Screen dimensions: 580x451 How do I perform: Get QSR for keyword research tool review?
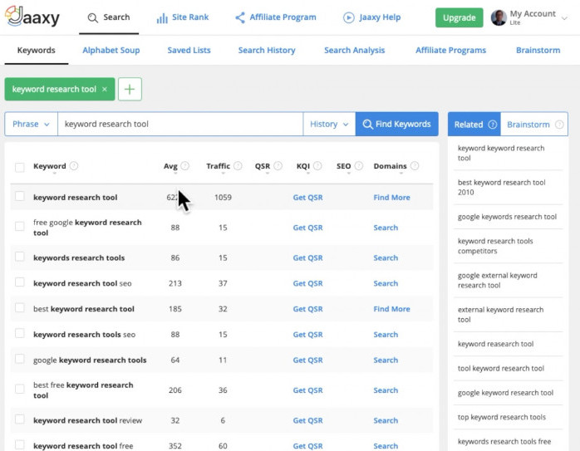click(x=307, y=420)
